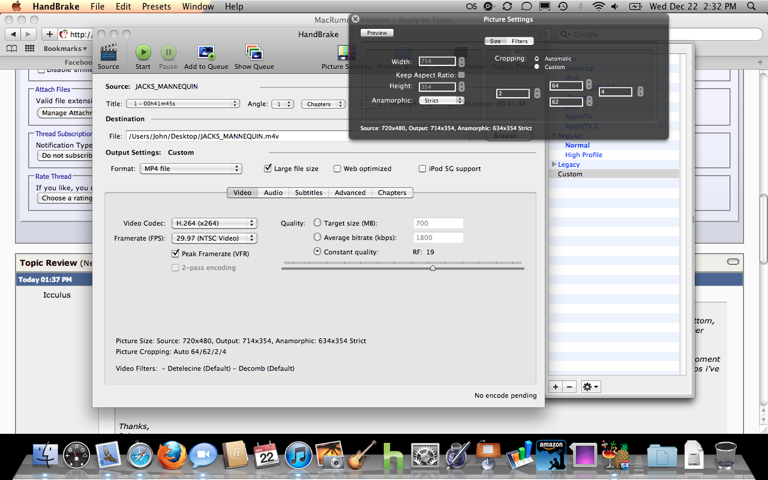Open the Chapters selection dropdown
The image size is (768, 480).
[x=324, y=104]
